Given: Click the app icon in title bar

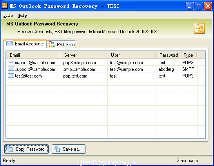Looking at the screenshot, I should coord(5,6).
